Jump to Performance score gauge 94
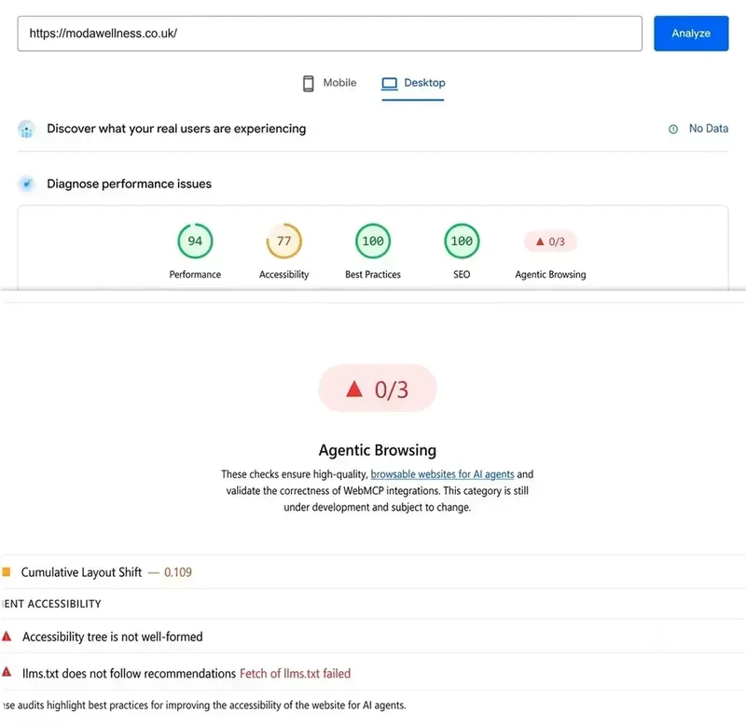746x726 pixels. pos(195,241)
